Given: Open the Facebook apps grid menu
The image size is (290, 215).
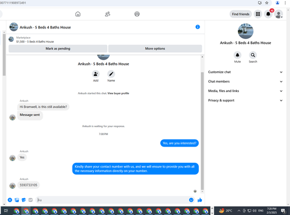Looking at the screenshot, I should (258, 14).
